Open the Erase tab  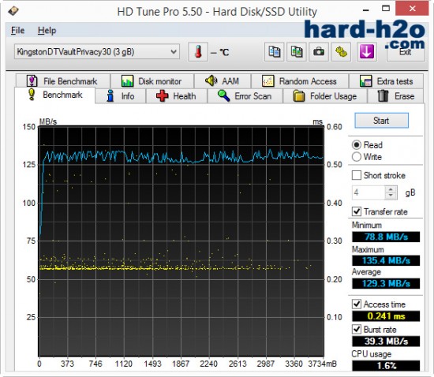pos(395,96)
